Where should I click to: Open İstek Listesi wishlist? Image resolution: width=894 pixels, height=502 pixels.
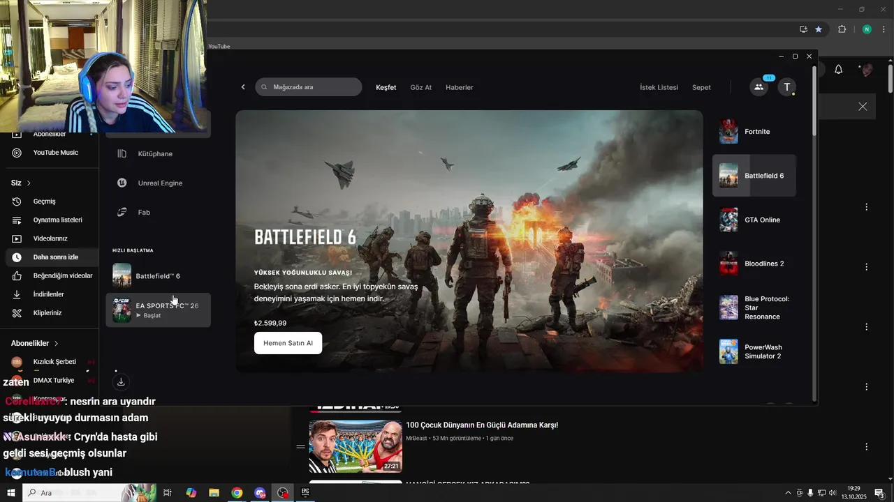659,87
